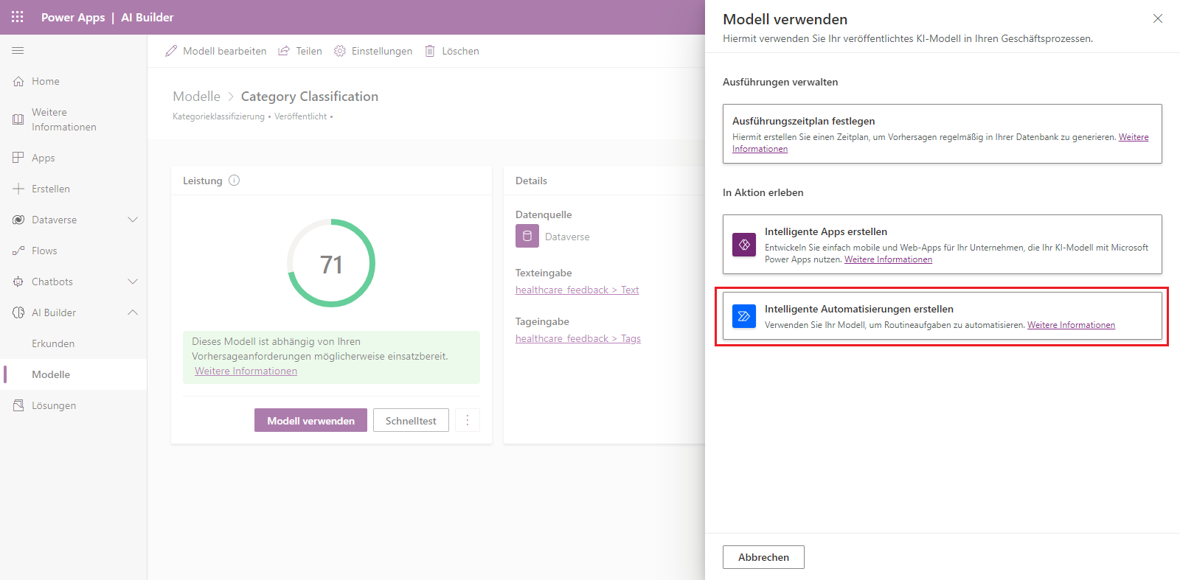The height and width of the screenshot is (580, 1180).
Task: Expand the Dataverse navigation section
Action: 133,220
